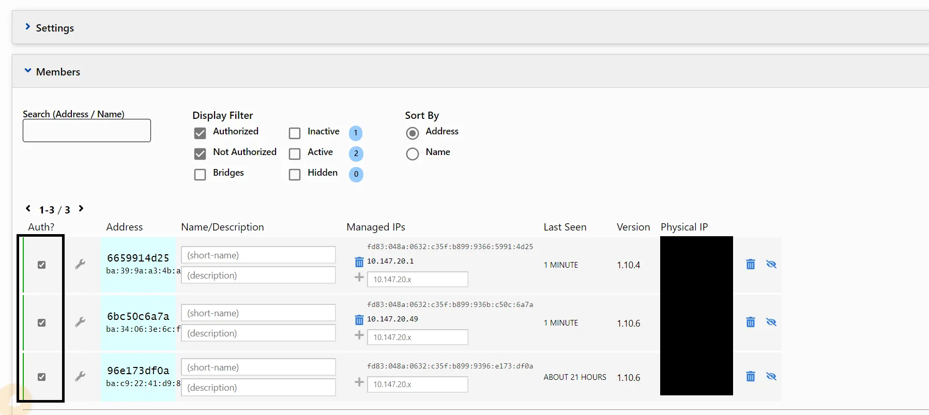The height and width of the screenshot is (415, 929).
Task: Delete managed IP 10.147.20.49
Action: click(x=359, y=319)
